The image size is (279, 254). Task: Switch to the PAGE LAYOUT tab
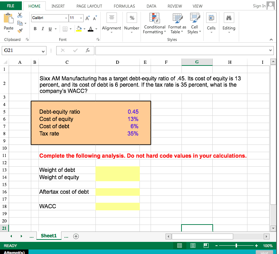[x=89, y=6]
